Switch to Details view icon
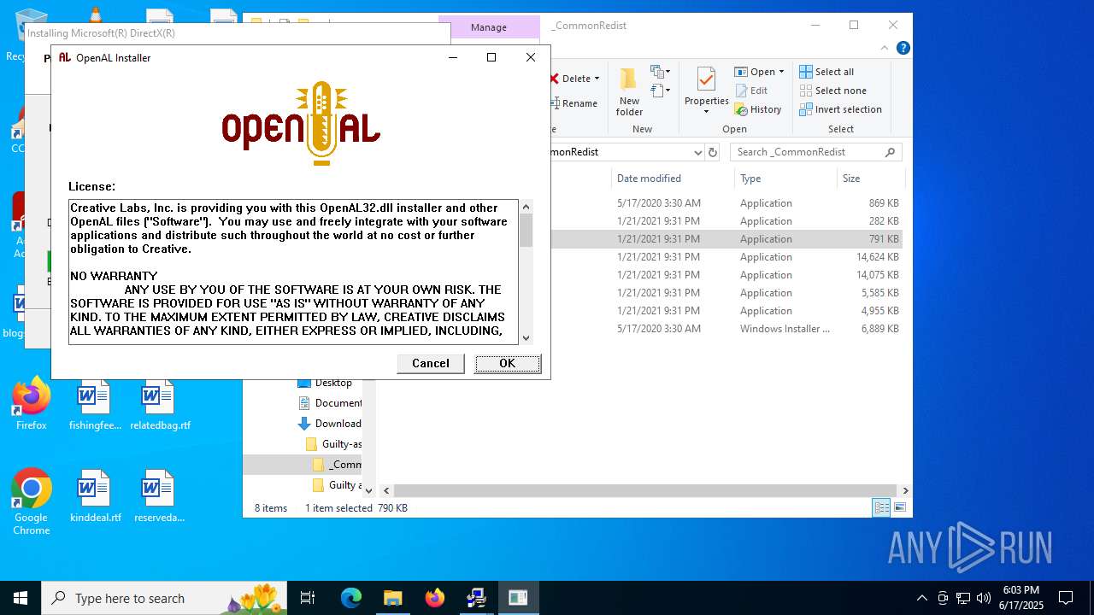The width and height of the screenshot is (1094, 615). (x=881, y=507)
